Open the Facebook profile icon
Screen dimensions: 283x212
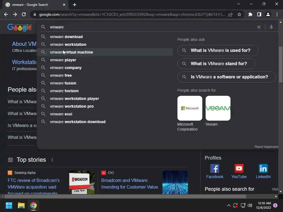(215, 168)
